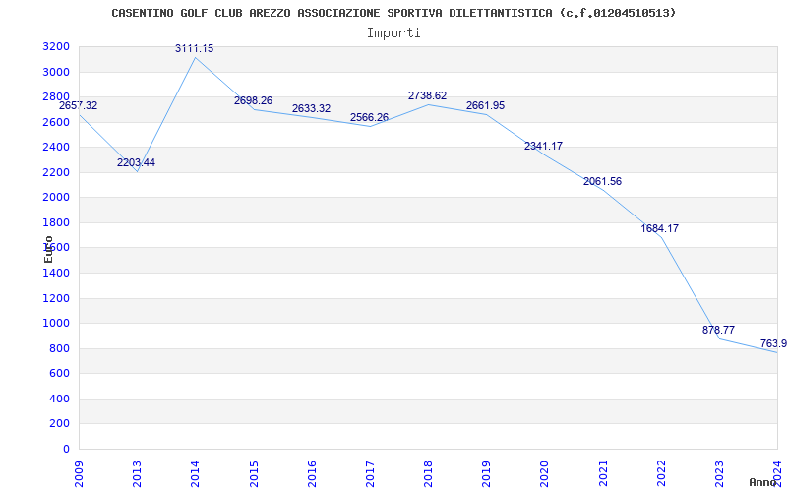This screenshot has height=492, width=787.
Task: Click the x-axis year 2021
Action: (x=603, y=474)
